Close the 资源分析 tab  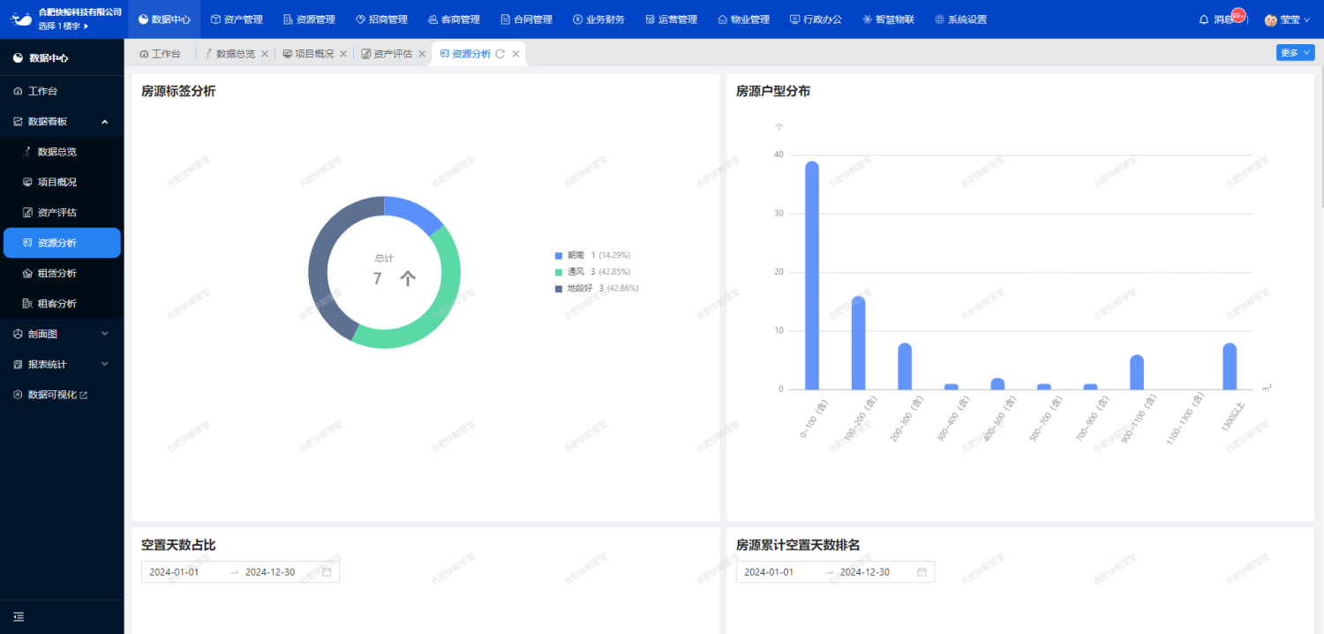click(515, 54)
